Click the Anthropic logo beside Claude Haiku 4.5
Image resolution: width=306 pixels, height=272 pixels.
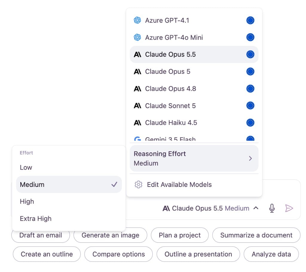[x=137, y=123]
